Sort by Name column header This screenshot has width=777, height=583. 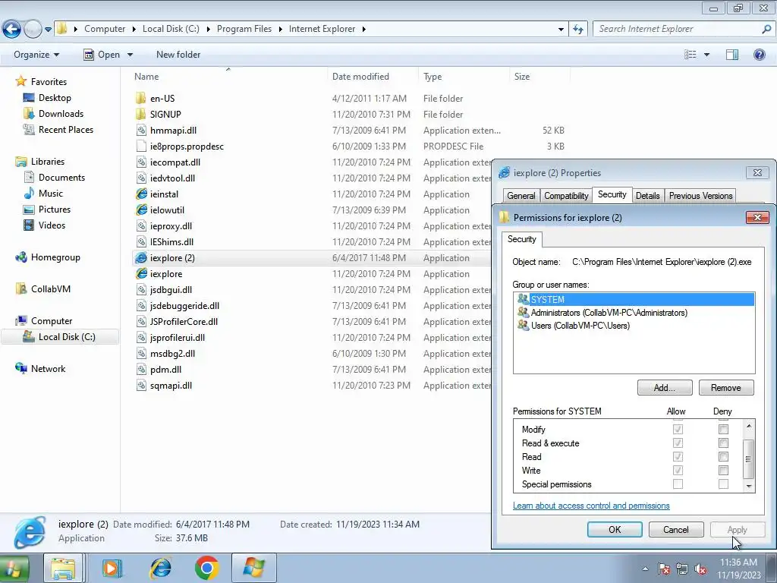coord(146,77)
